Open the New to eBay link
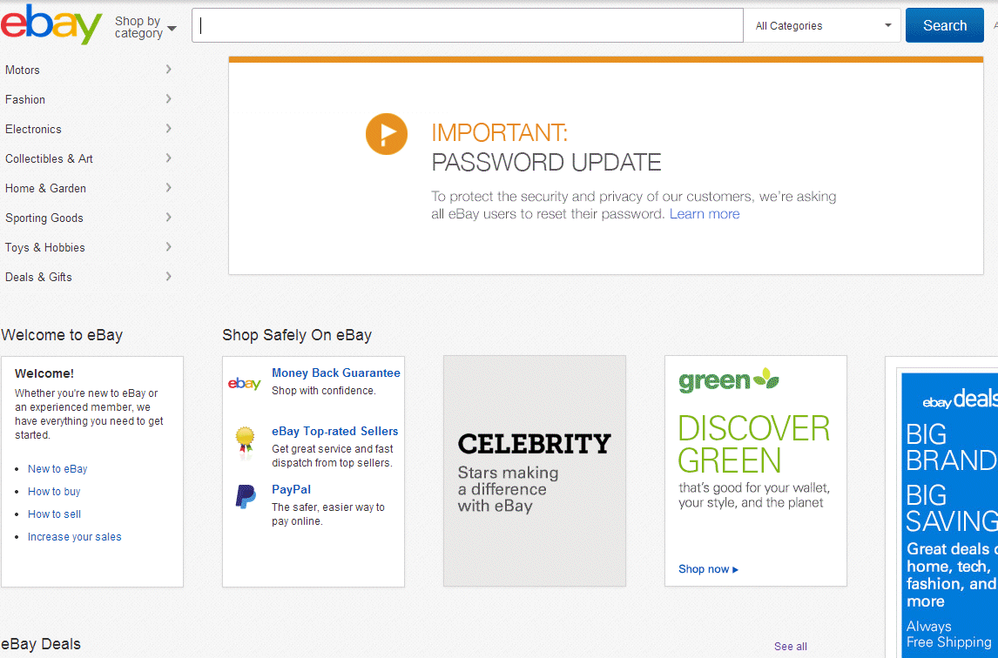 (57, 469)
